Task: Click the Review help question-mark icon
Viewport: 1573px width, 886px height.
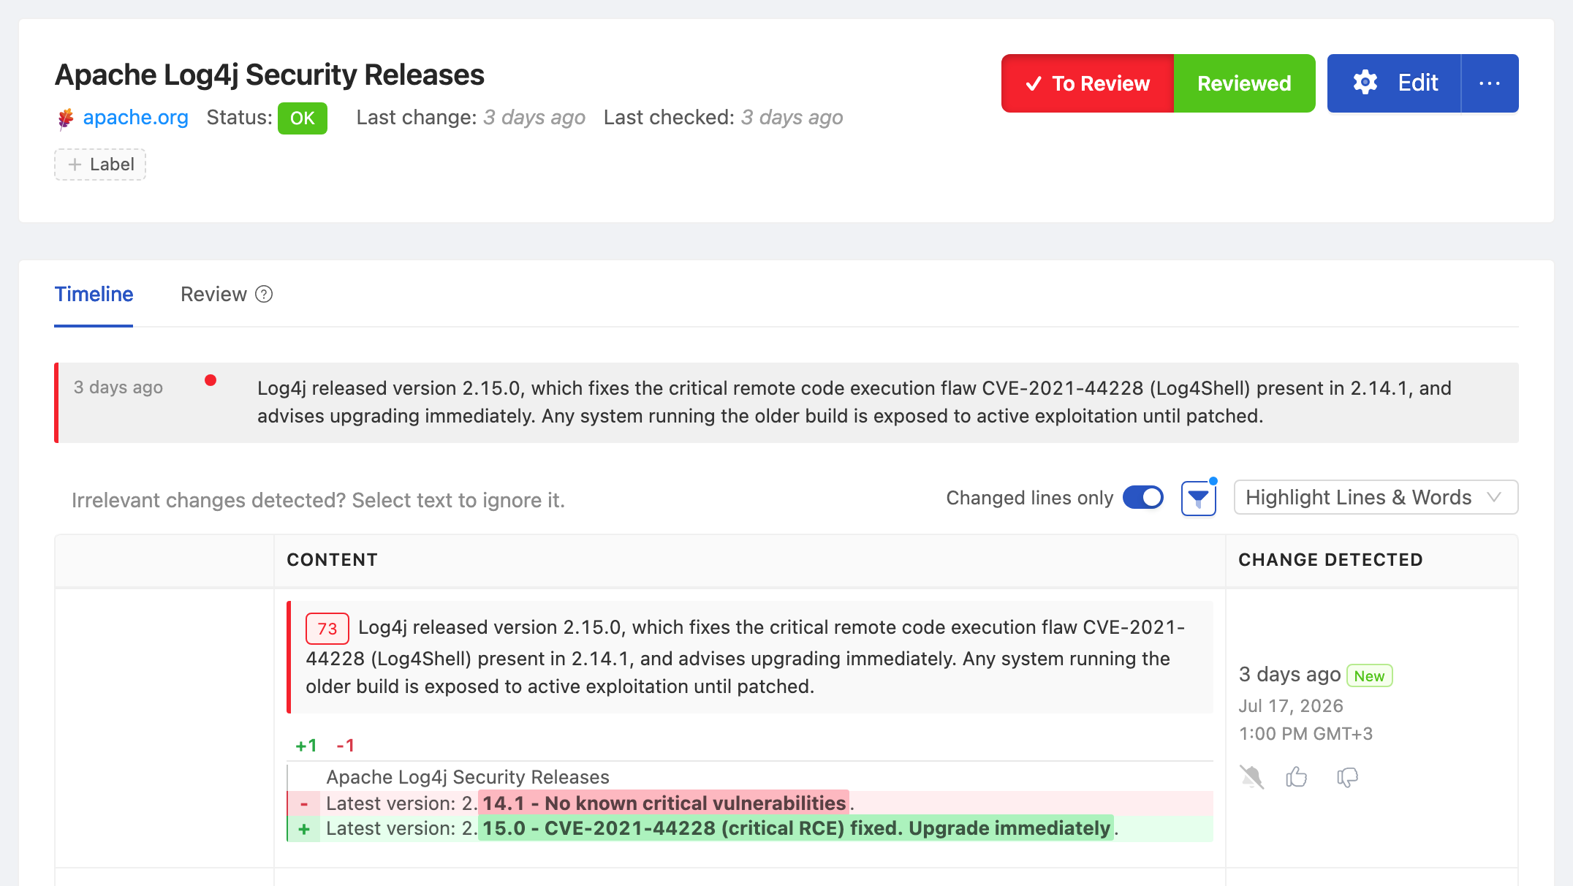Action: tap(264, 294)
